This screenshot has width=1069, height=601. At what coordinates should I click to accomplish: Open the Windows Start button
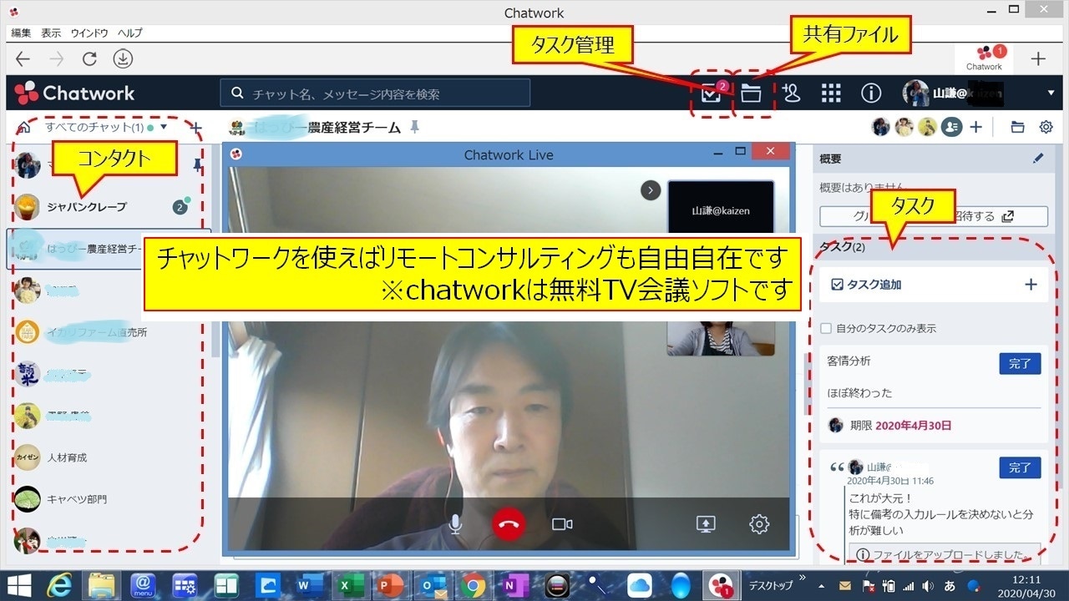(x=20, y=586)
